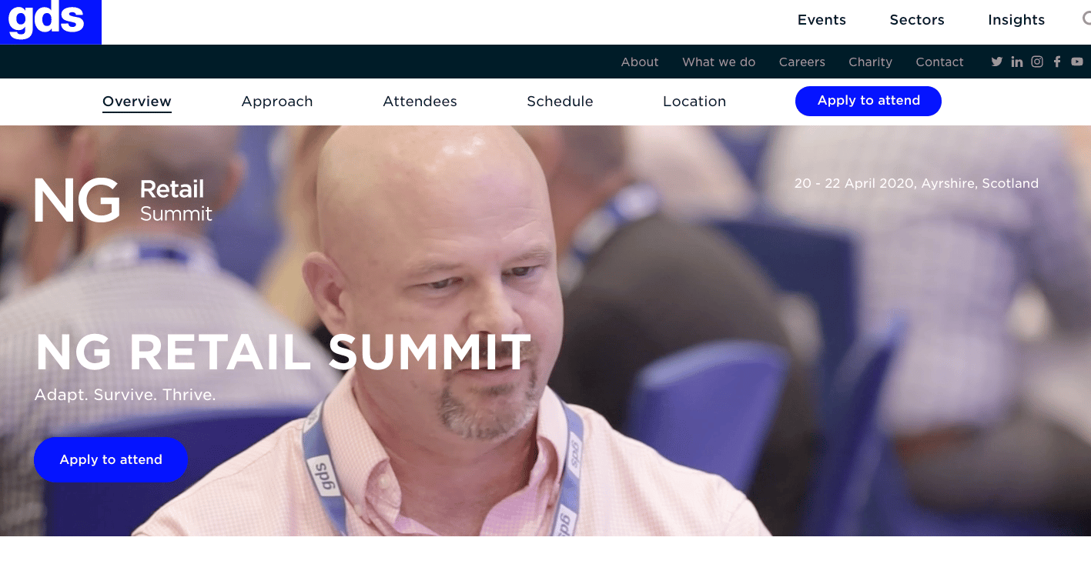
Task: View the Schedule tab
Action: point(560,102)
